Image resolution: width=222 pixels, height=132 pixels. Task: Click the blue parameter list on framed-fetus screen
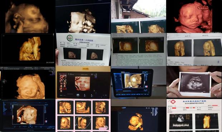[5, 108]
